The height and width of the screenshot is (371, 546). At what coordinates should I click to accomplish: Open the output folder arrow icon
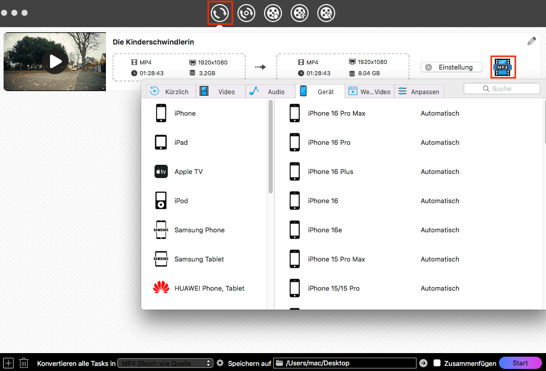[x=423, y=363]
